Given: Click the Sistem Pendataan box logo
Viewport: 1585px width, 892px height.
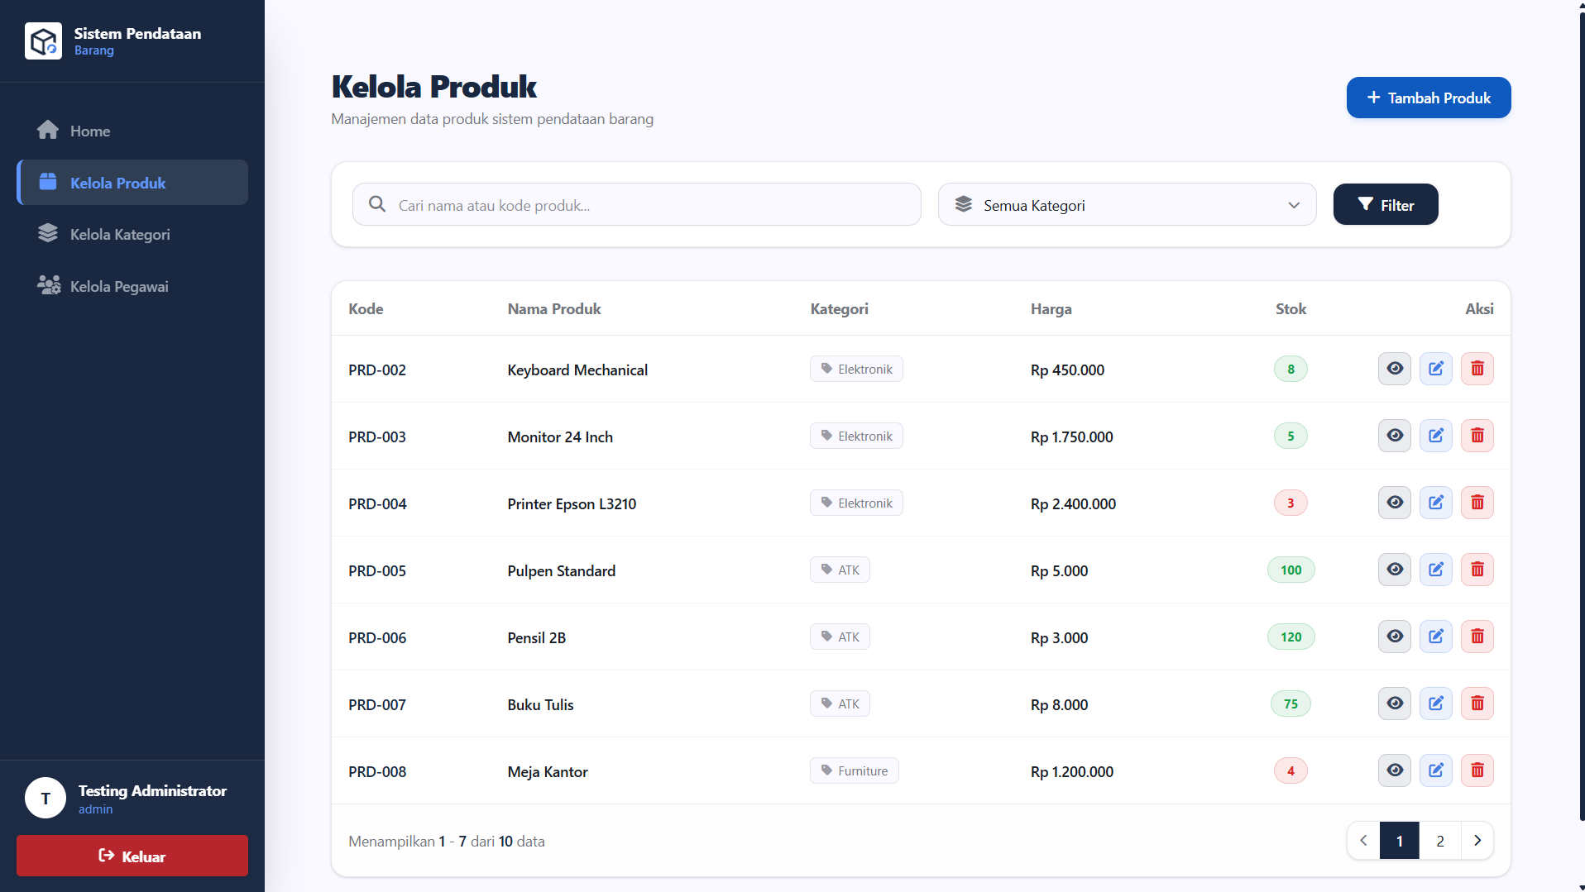Looking at the screenshot, I should coord(43,41).
